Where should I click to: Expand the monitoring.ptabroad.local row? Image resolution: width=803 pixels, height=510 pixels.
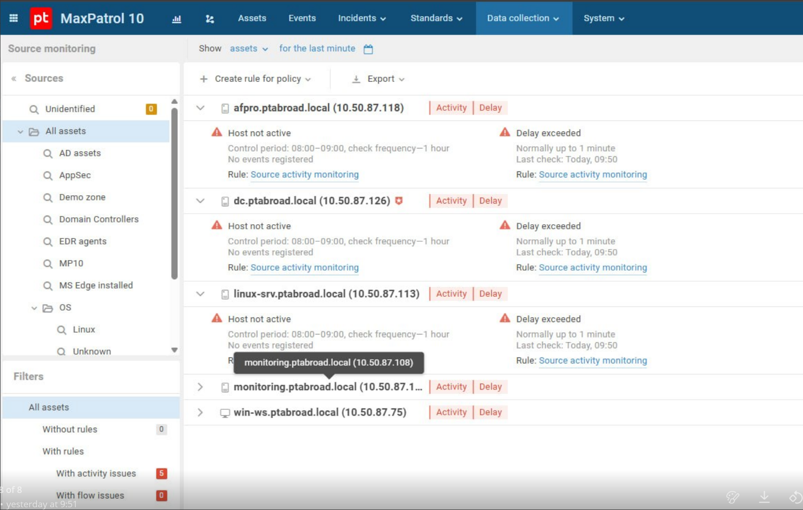pyautogui.click(x=200, y=387)
